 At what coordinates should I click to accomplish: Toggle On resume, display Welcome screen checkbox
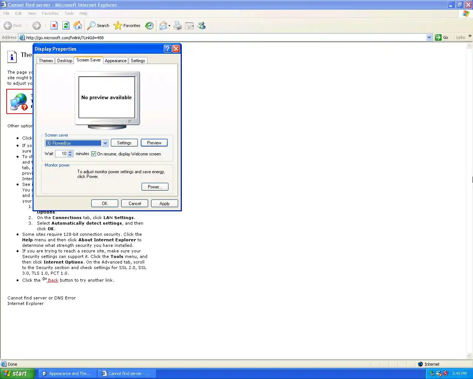coord(94,154)
